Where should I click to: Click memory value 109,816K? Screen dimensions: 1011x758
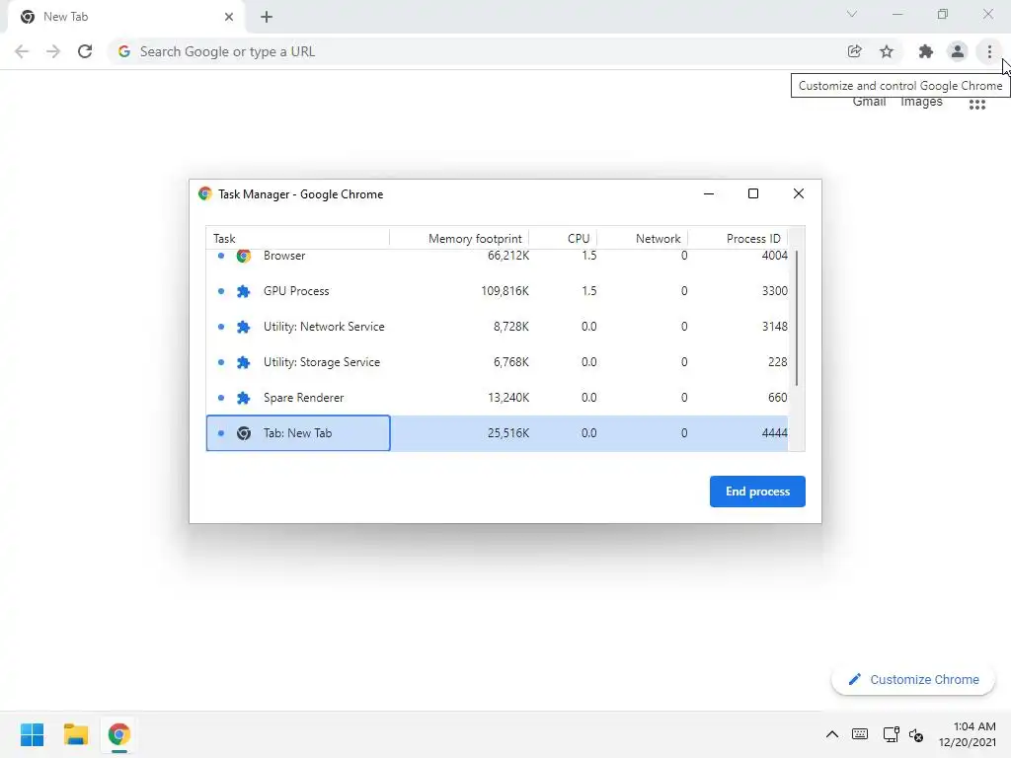point(505,291)
